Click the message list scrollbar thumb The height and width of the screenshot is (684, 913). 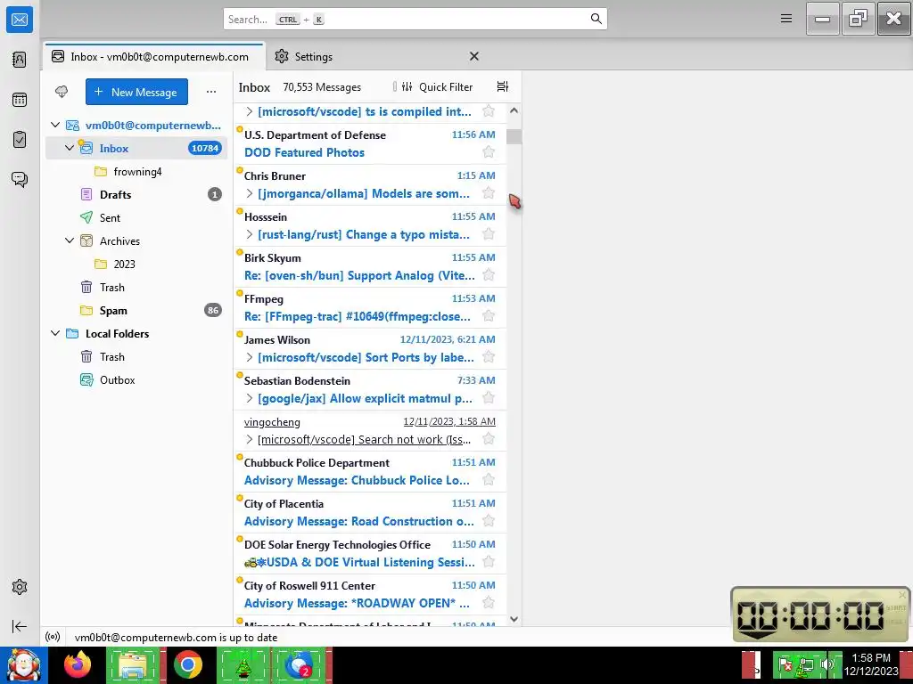514,136
